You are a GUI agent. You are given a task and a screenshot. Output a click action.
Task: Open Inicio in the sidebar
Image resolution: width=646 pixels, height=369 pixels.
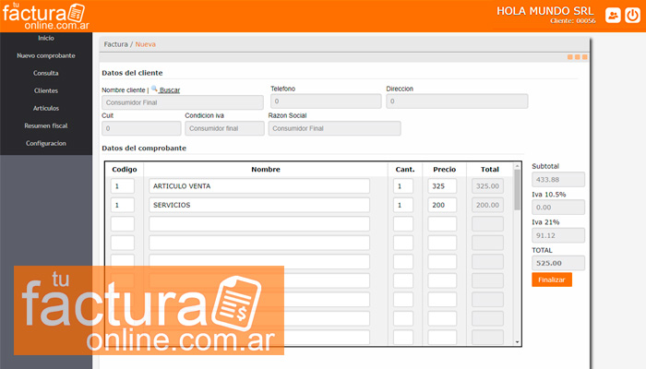point(46,38)
